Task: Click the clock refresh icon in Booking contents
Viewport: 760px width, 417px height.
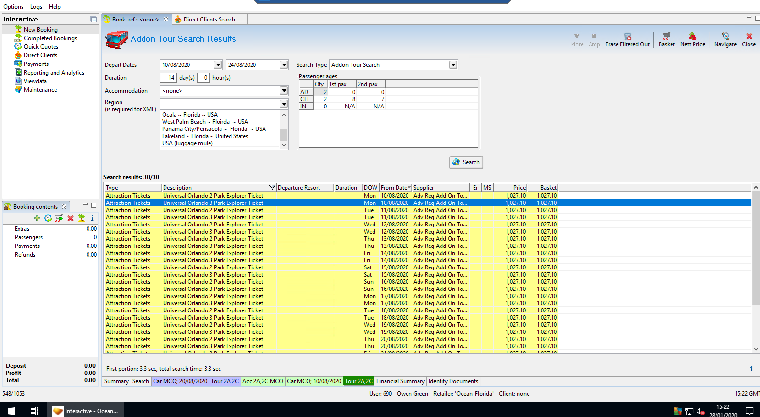Action: 48,218
